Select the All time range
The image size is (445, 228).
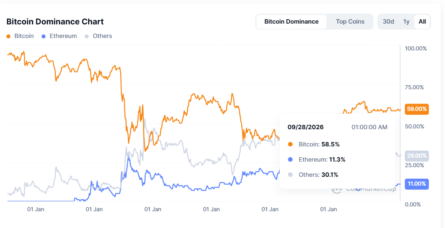[422, 22]
